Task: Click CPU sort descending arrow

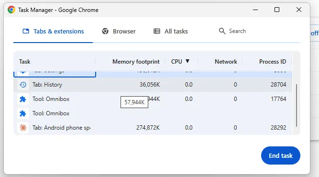Action: point(187,61)
